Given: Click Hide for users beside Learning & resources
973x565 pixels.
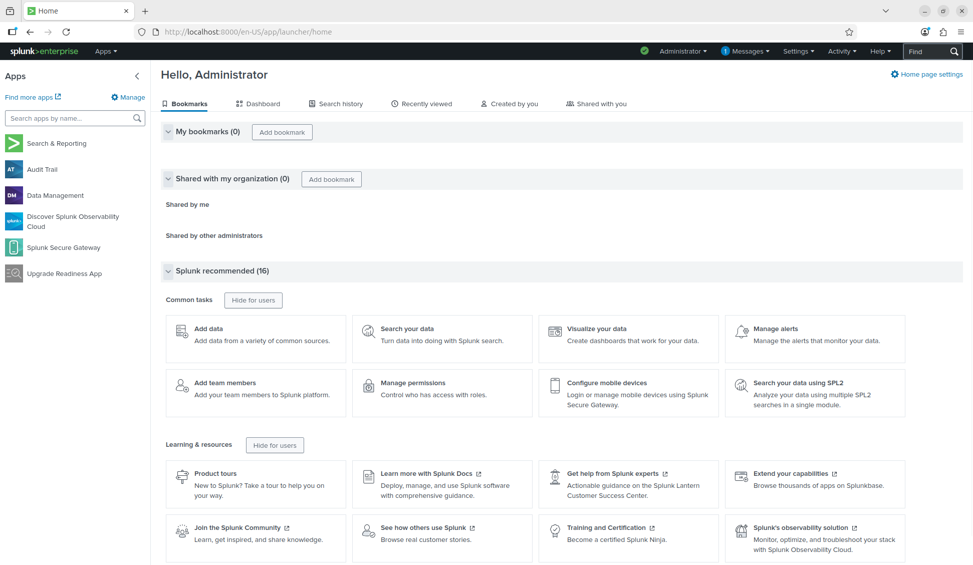Looking at the screenshot, I should pyautogui.click(x=275, y=445).
